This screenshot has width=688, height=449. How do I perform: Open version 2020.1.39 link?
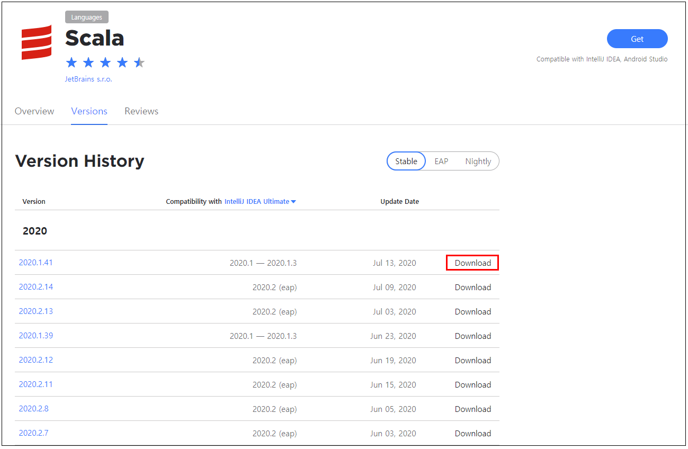tap(36, 336)
